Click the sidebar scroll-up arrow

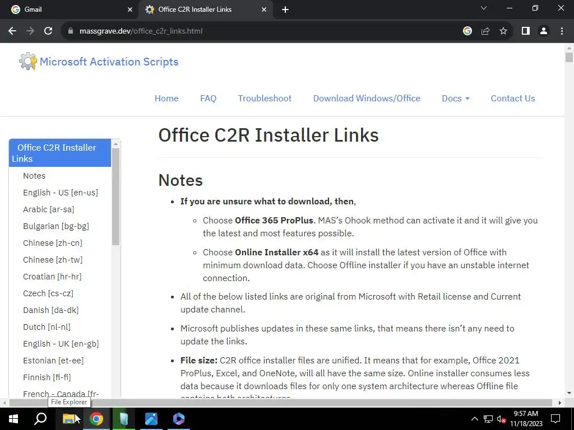115,144
